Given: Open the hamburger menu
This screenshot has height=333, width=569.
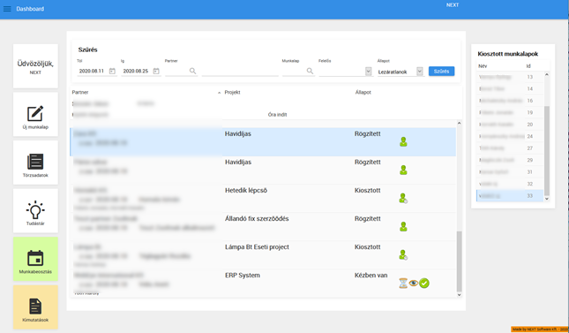Looking at the screenshot, I should [7, 9].
